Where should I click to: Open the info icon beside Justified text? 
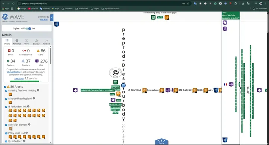pos(24,141)
